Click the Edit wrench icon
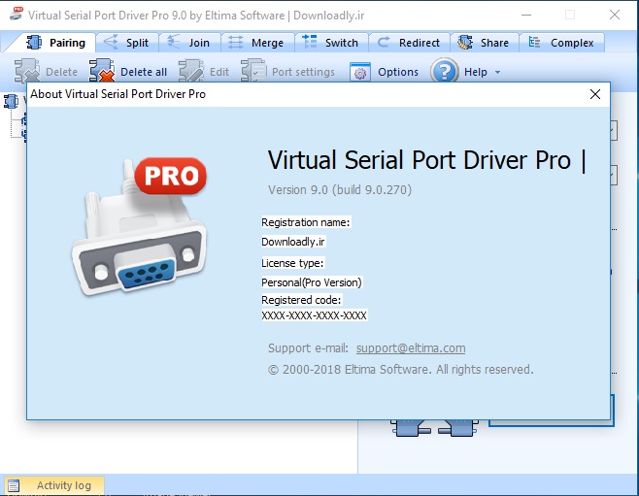 point(191,72)
